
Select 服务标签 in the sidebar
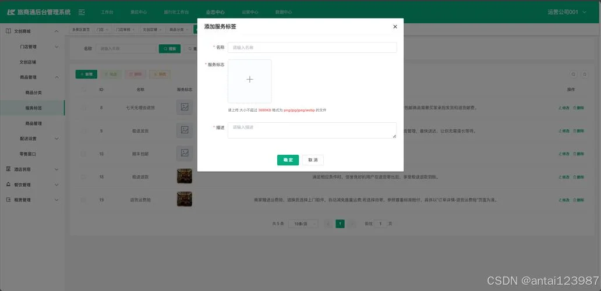[33, 108]
